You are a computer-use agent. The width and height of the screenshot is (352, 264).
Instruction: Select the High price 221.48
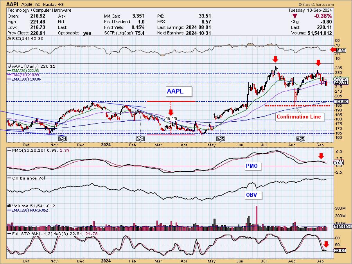click(38, 22)
